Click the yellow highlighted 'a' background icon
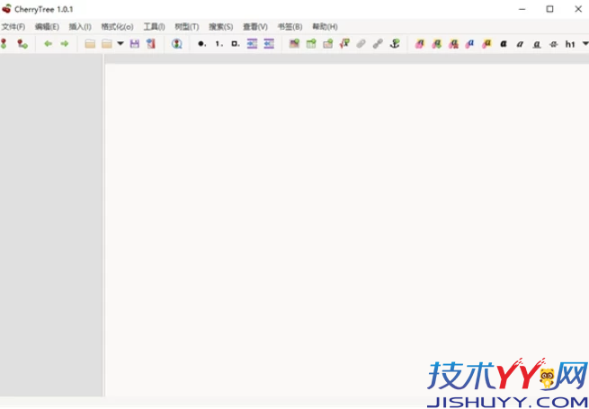This screenshot has height=409, width=589. [x=486, y=44]
